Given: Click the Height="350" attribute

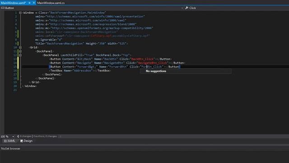Looking at the screenshot, I should click(96, 43).
